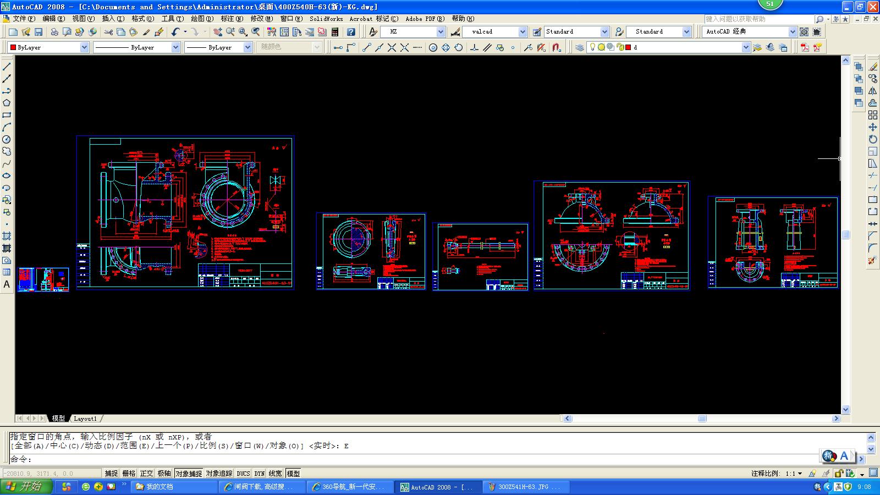Click the Save (floppy disk) icon
Viewport: 880px width, 495px height.
(x=38, y=32)
